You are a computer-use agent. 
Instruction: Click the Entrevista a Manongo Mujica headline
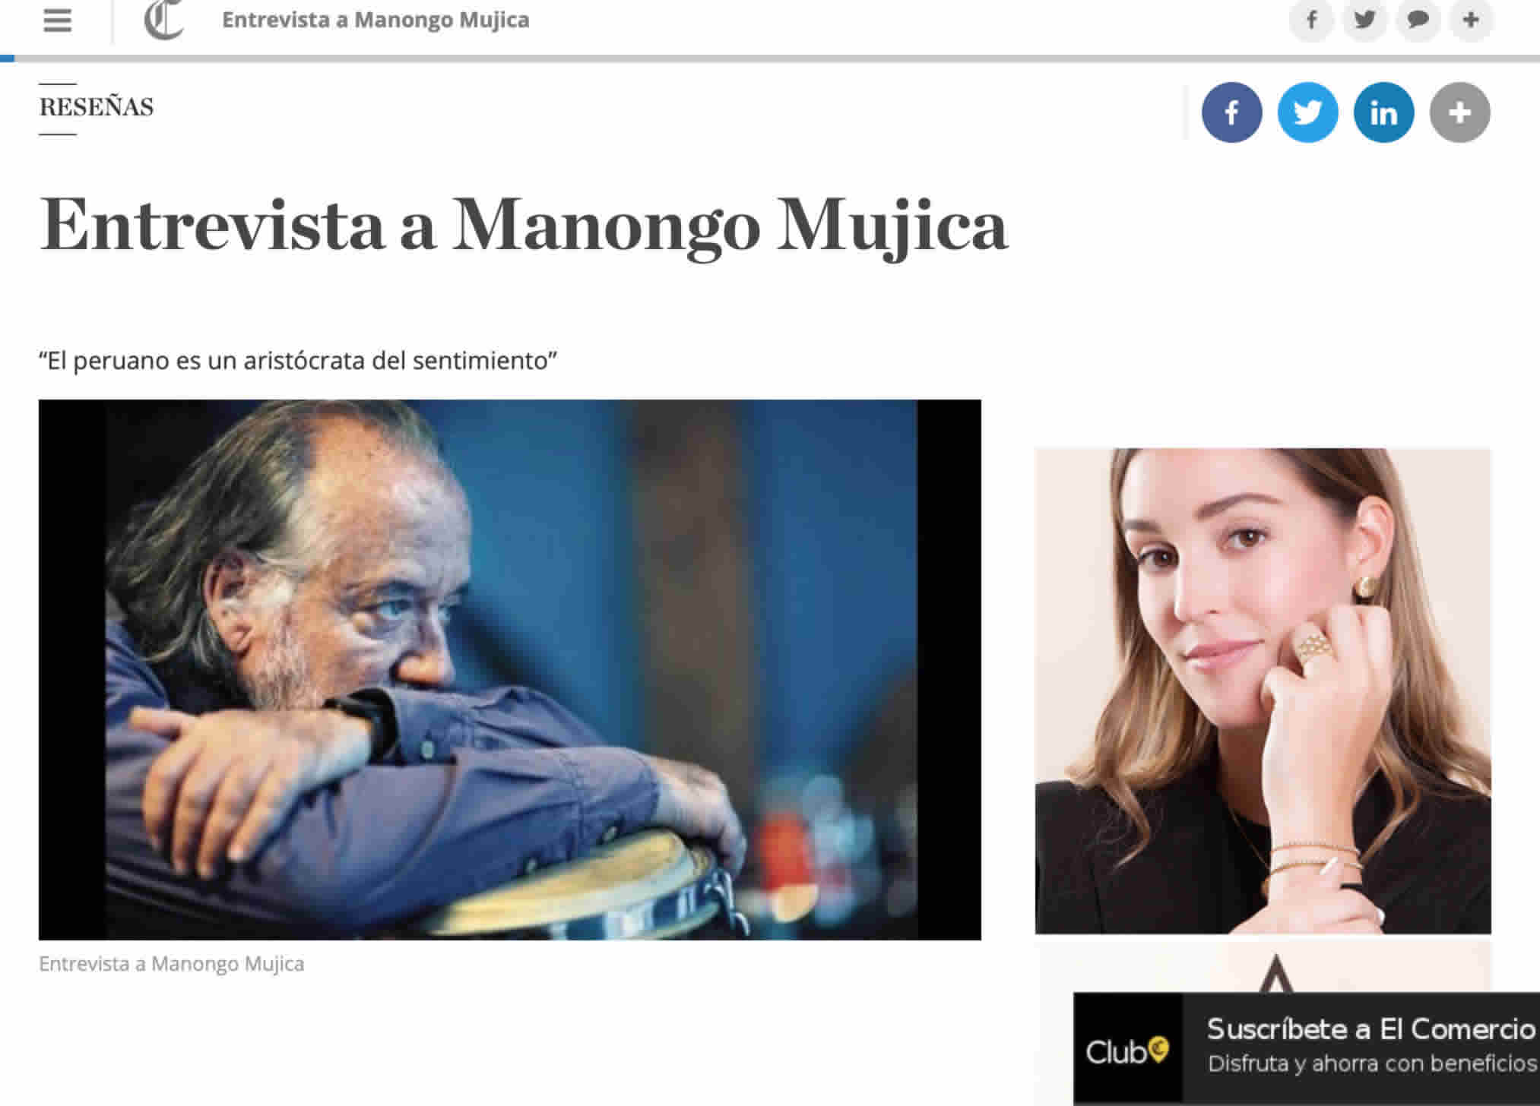[524, 225]
